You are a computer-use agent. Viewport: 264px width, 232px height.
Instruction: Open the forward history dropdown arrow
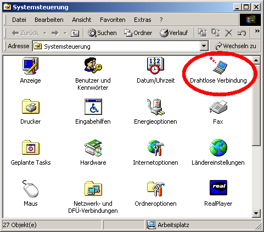click(x=65, y=33)
